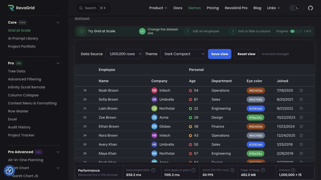321x180 pixels.
Task: Click the Scroll (60 FPS max) help icon
Action: [x=232, y=170]
